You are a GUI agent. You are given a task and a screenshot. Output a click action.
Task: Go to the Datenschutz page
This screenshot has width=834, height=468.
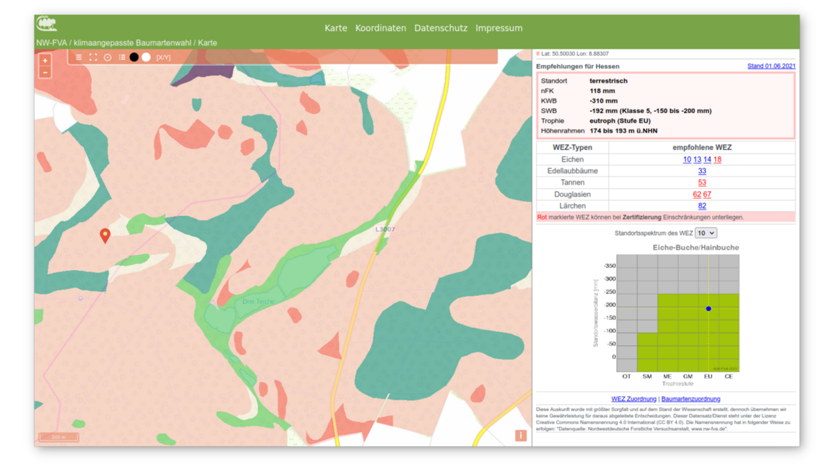point(441,28)
